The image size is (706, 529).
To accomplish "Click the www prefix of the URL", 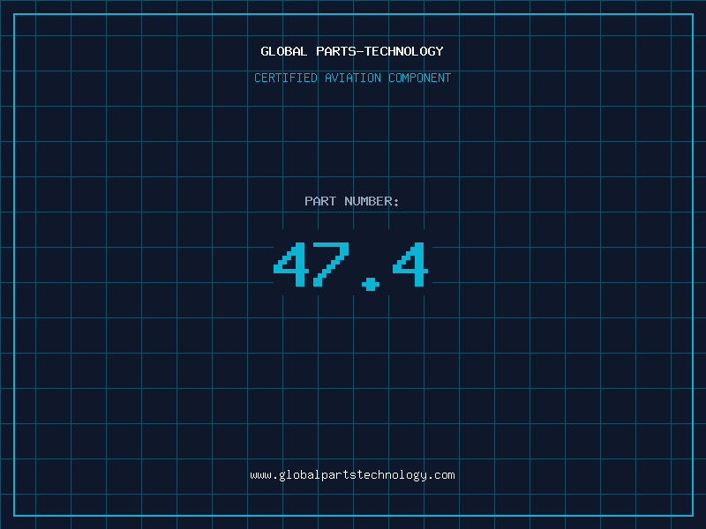I will [x=260, y=475].
